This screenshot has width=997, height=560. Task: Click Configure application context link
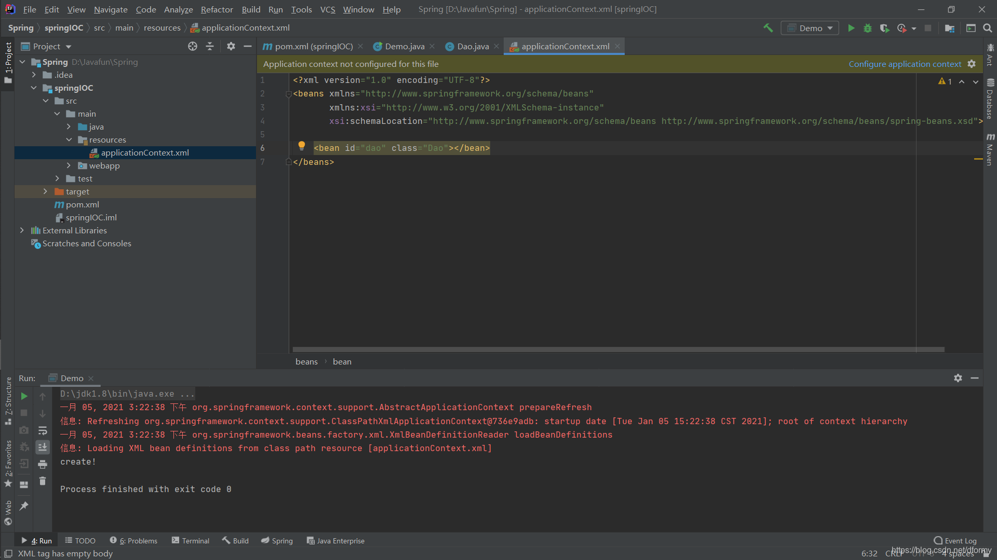pyautogui.click(x=905, y=64)
